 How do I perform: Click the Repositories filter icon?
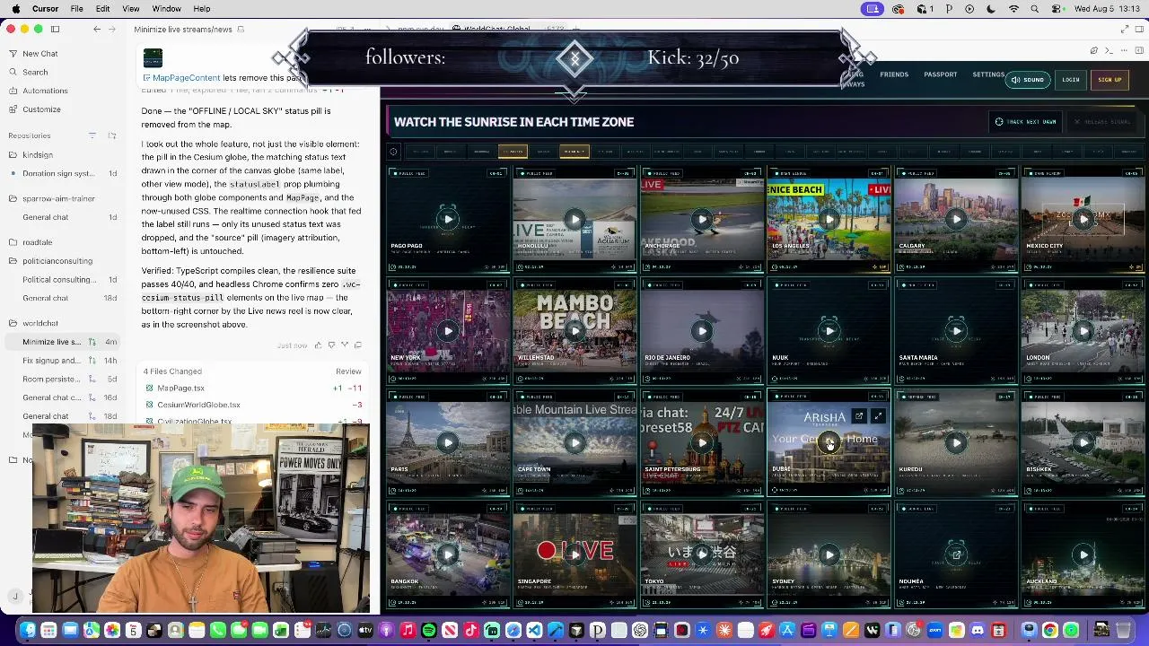tap(92, 135)
